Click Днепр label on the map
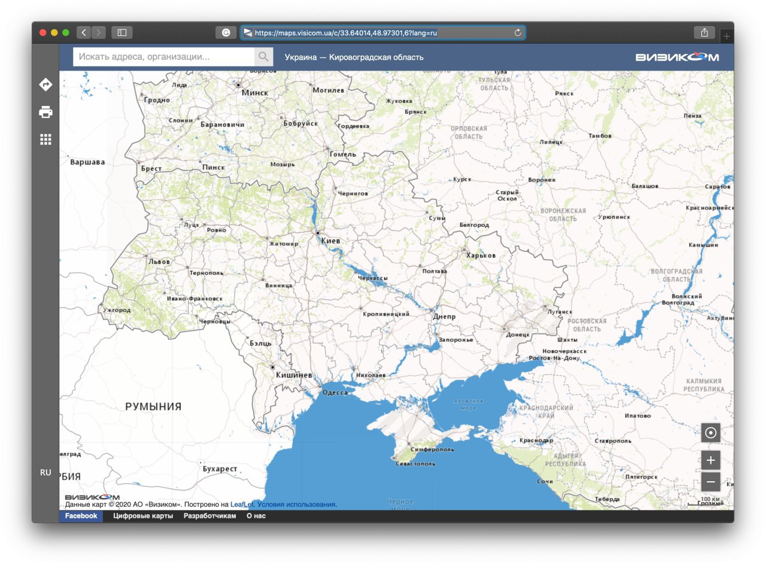The height and width of the screenshot is (565, 766). [445, 317]
